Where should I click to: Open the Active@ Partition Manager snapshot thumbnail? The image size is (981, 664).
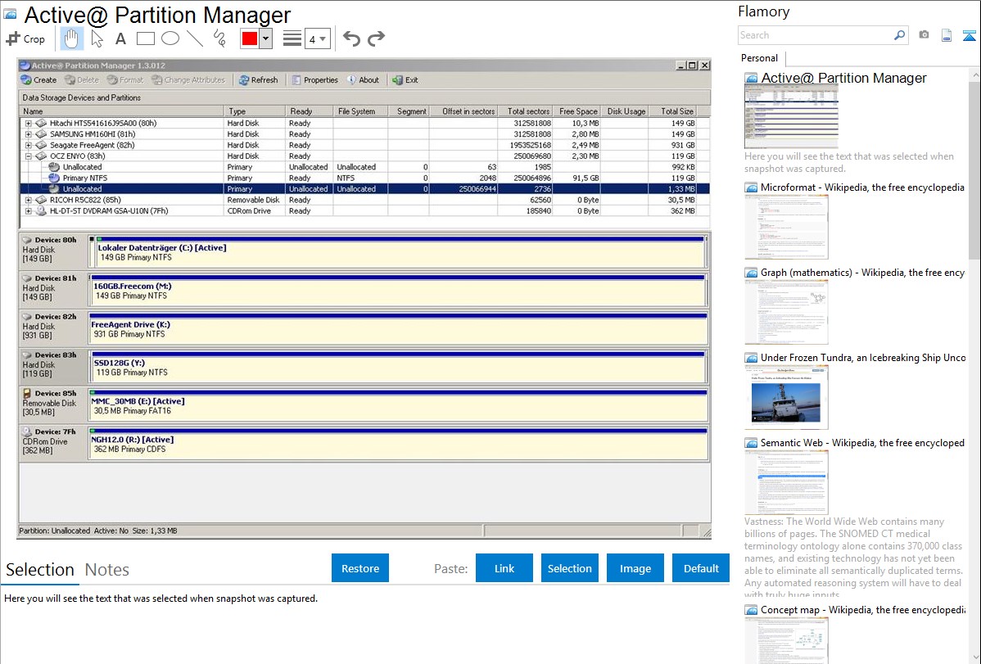(x=791, y=117)
